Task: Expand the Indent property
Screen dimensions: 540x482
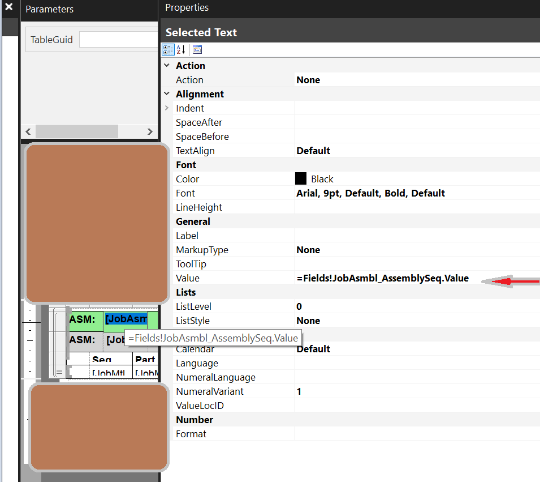Action: tap(167, 108)
